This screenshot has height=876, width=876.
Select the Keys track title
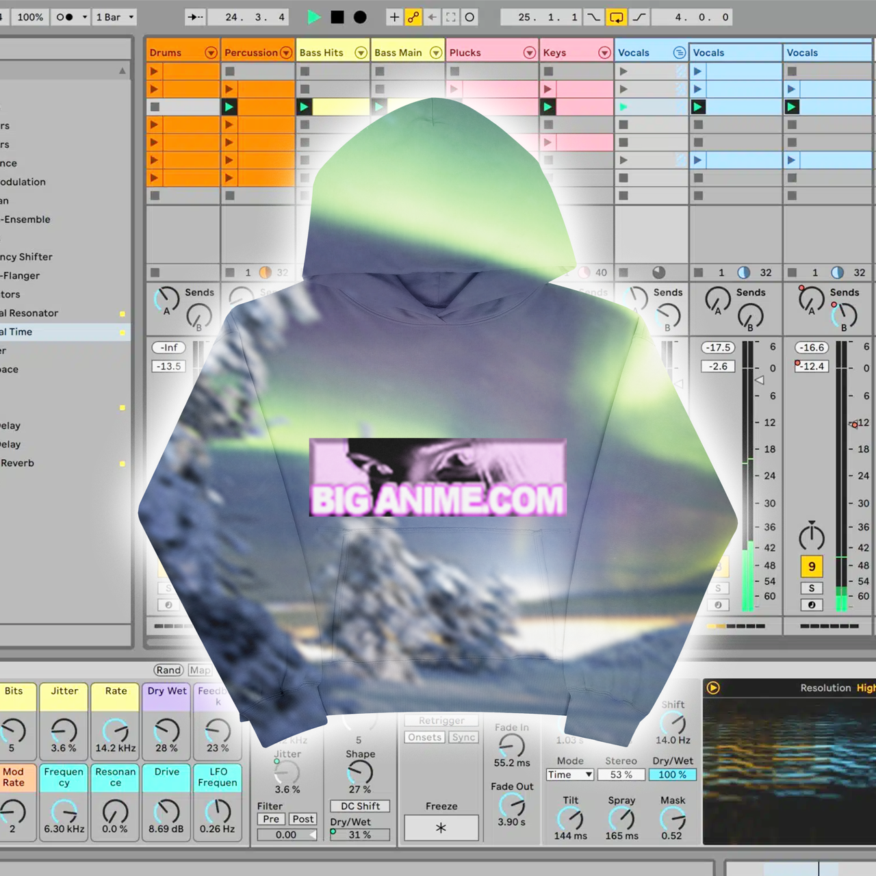pyautogui.click(x=554, y=53)
